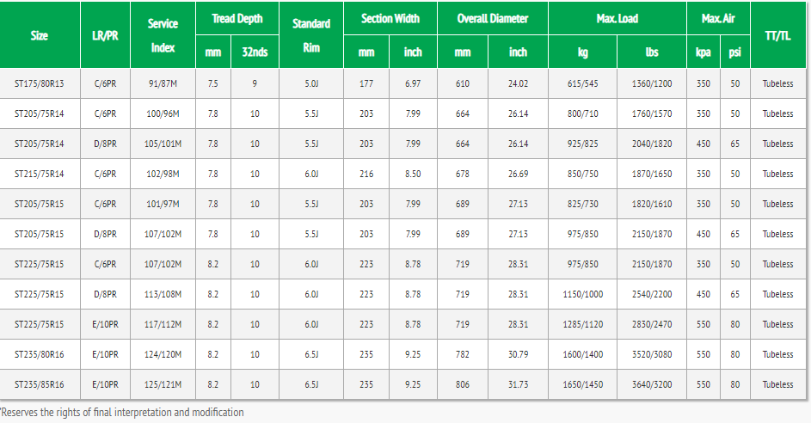This screenshot has height=423, width=811.
Task: Click the Service Index header
Action: pos(163,35)
